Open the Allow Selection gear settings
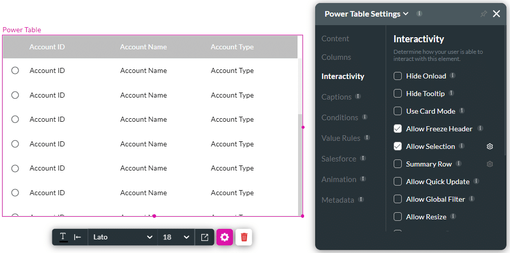The width and height of the screenshot is (510, 253). pyautogui.click(x=490, y=146)
